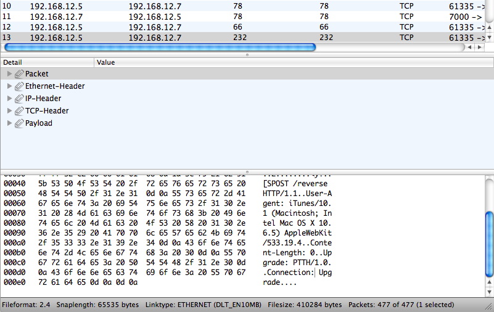Click the 7000 -> info cell

(x=466, y=17)
